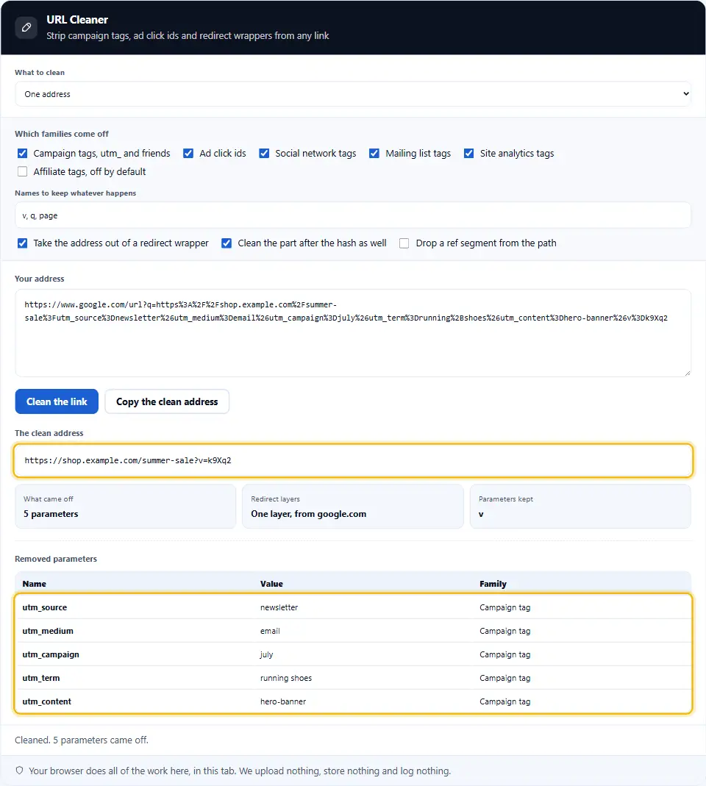Focus the Names to keep input field
The width and height of the screenshot is (706, 786).
tap(353, 215)
